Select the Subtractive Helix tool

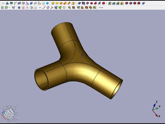pyautogui.click(x=99, y=3)
